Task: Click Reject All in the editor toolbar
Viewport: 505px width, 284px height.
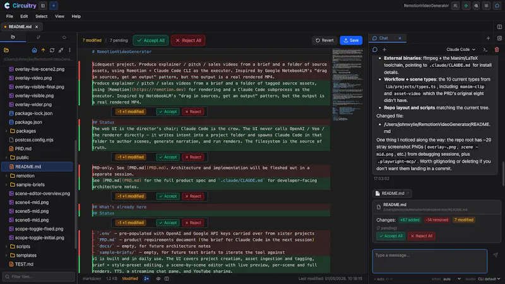Action: point(188,40)
